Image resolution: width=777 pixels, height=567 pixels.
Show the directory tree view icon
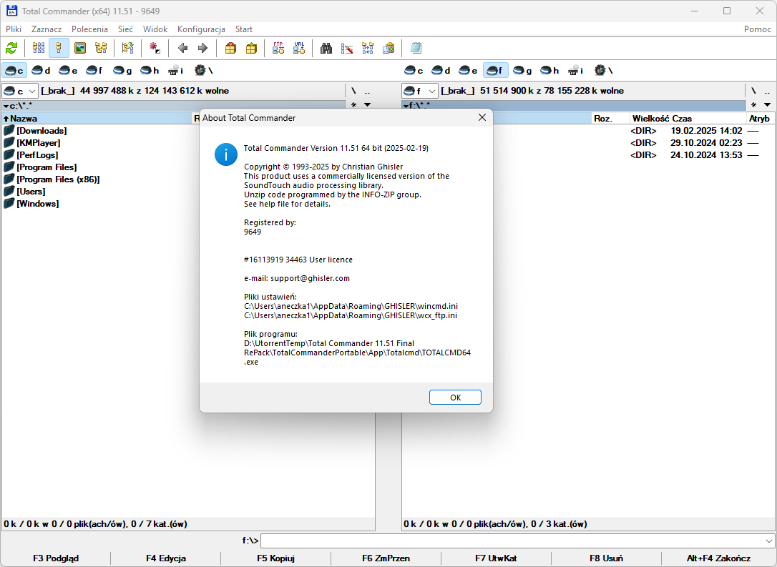[x=101, y=48]
